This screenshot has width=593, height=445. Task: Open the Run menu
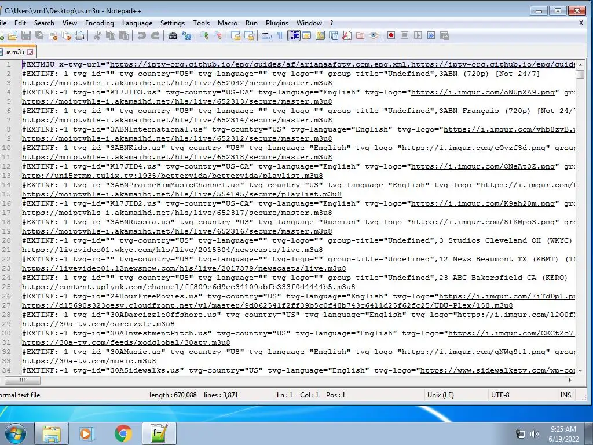tap(251, 23)
